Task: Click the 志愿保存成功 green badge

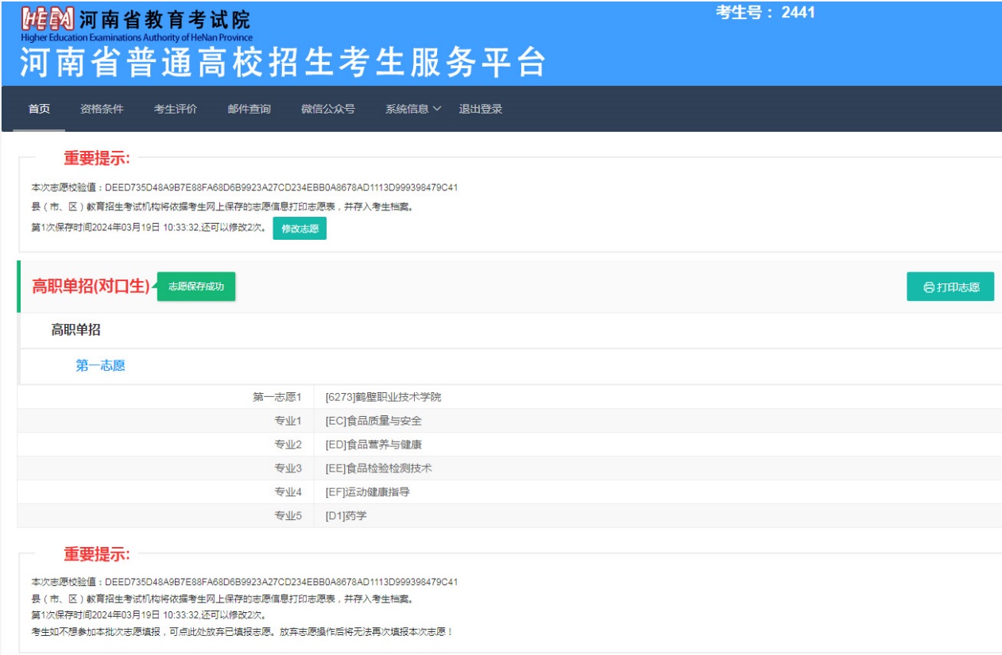Action: (x=196, y=287)
